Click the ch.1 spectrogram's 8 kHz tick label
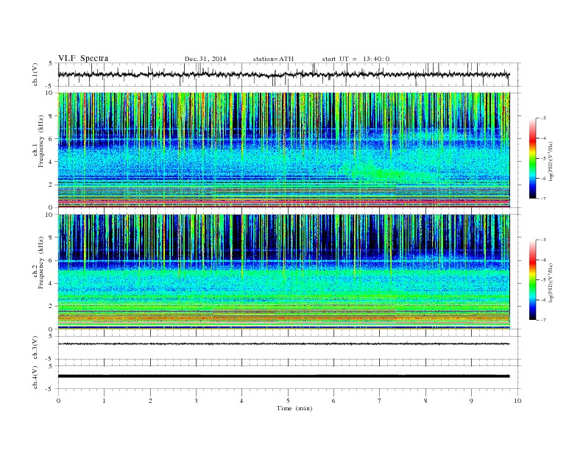The width and height of the screenshot is (583, 450). (51, 116)
